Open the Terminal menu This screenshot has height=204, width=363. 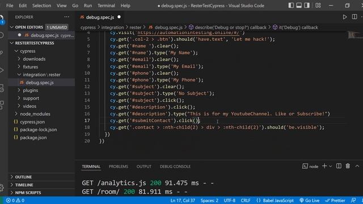[x=106, y=6]
